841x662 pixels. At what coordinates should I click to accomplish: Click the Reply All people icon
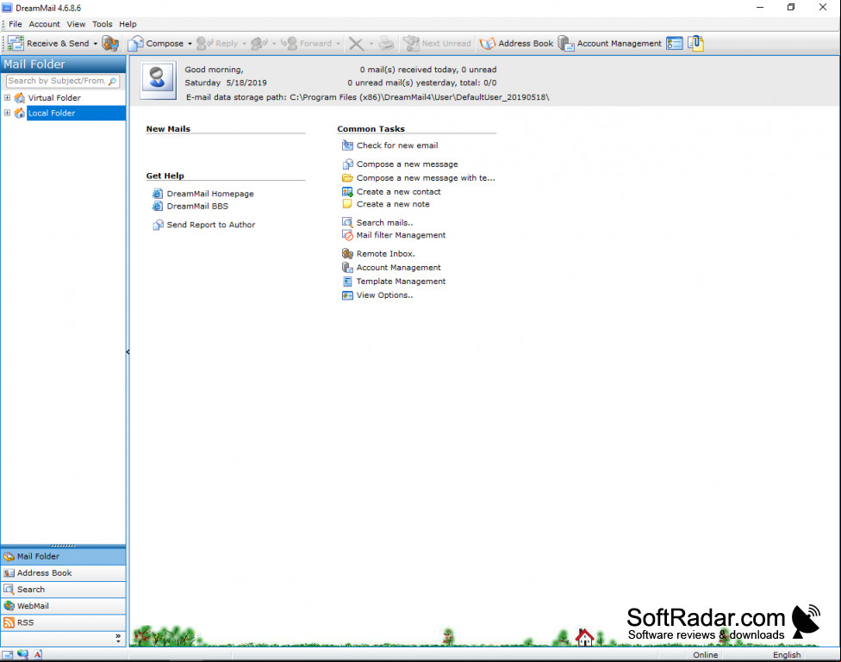(x=259, y=43)
